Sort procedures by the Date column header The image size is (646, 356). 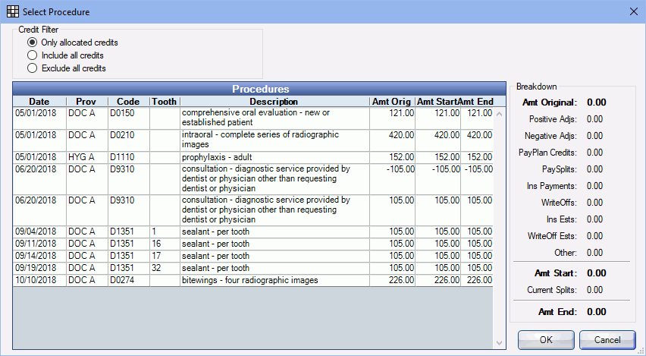coord(39,102)
